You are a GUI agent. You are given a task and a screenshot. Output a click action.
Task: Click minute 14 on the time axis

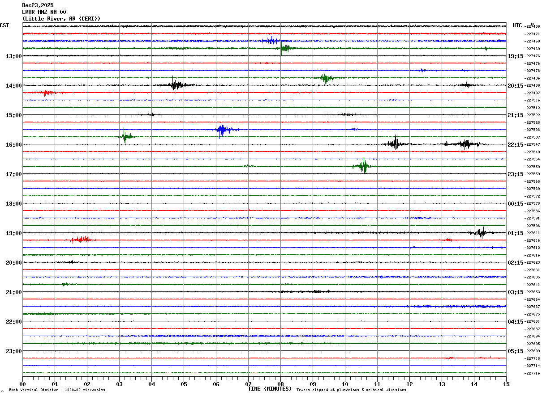click(x=474, y=384)
